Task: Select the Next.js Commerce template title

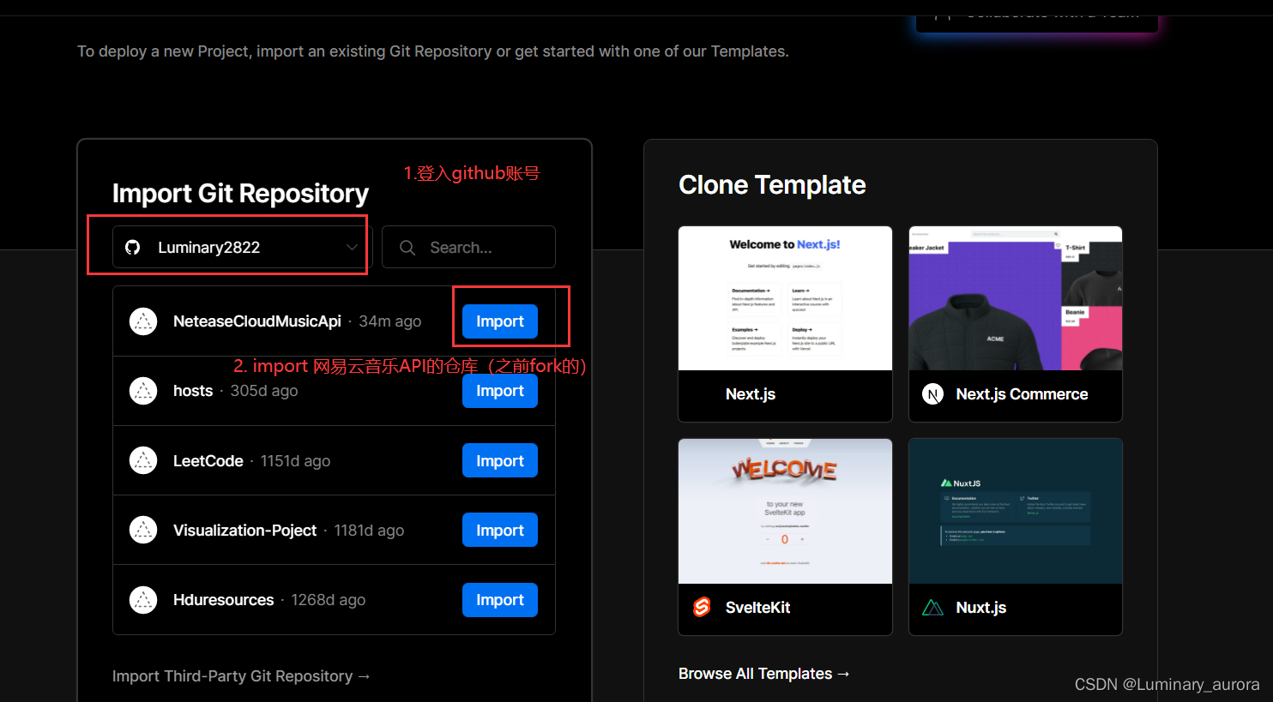Action: click(1022, 394)
